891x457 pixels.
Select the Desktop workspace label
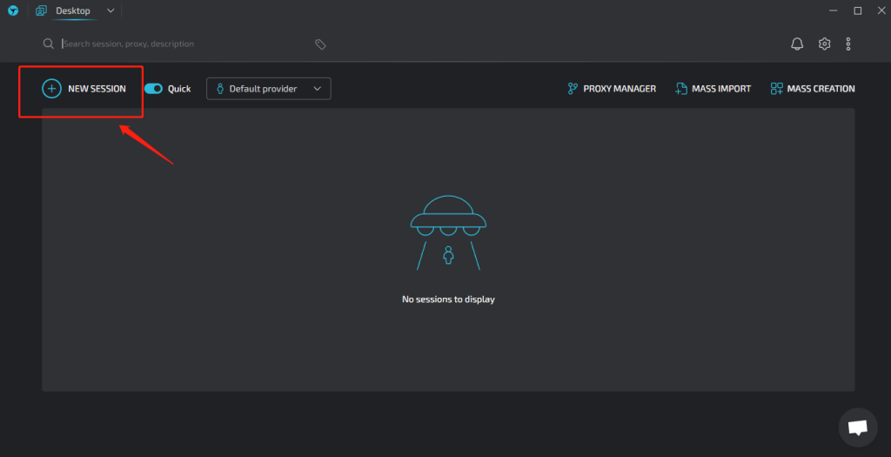[x=72, y=11]
